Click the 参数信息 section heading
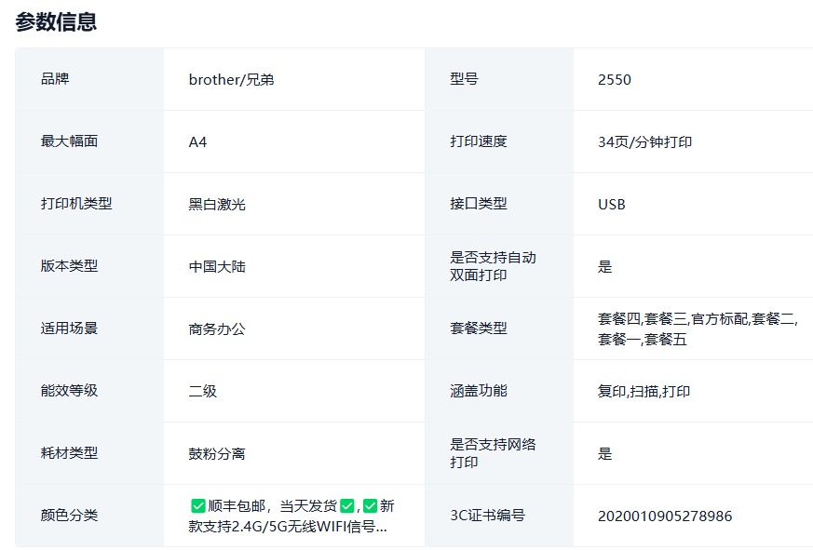The image size is (813, 550). click(x=56, y=22)
